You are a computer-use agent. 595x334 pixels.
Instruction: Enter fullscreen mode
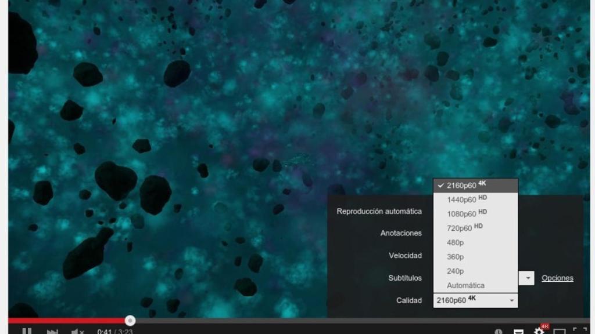(579, 331)
